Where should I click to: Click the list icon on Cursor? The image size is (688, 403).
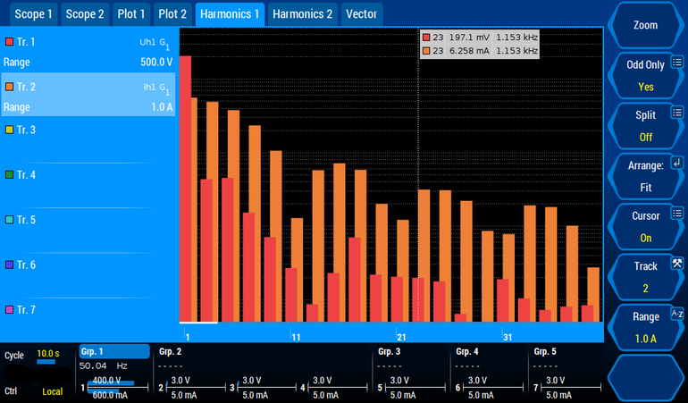[x=677, y=214]
